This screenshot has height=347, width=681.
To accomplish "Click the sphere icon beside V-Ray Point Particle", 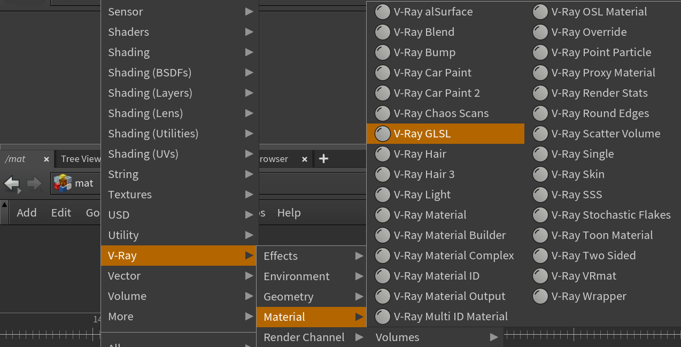I will 540,52.
